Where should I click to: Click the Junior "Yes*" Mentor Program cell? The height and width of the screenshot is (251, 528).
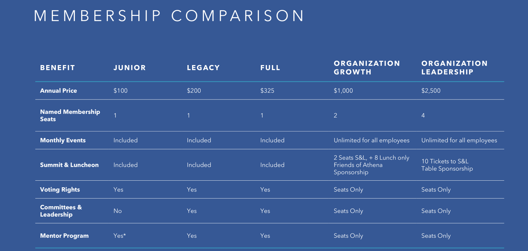click(x=119, y=236)
